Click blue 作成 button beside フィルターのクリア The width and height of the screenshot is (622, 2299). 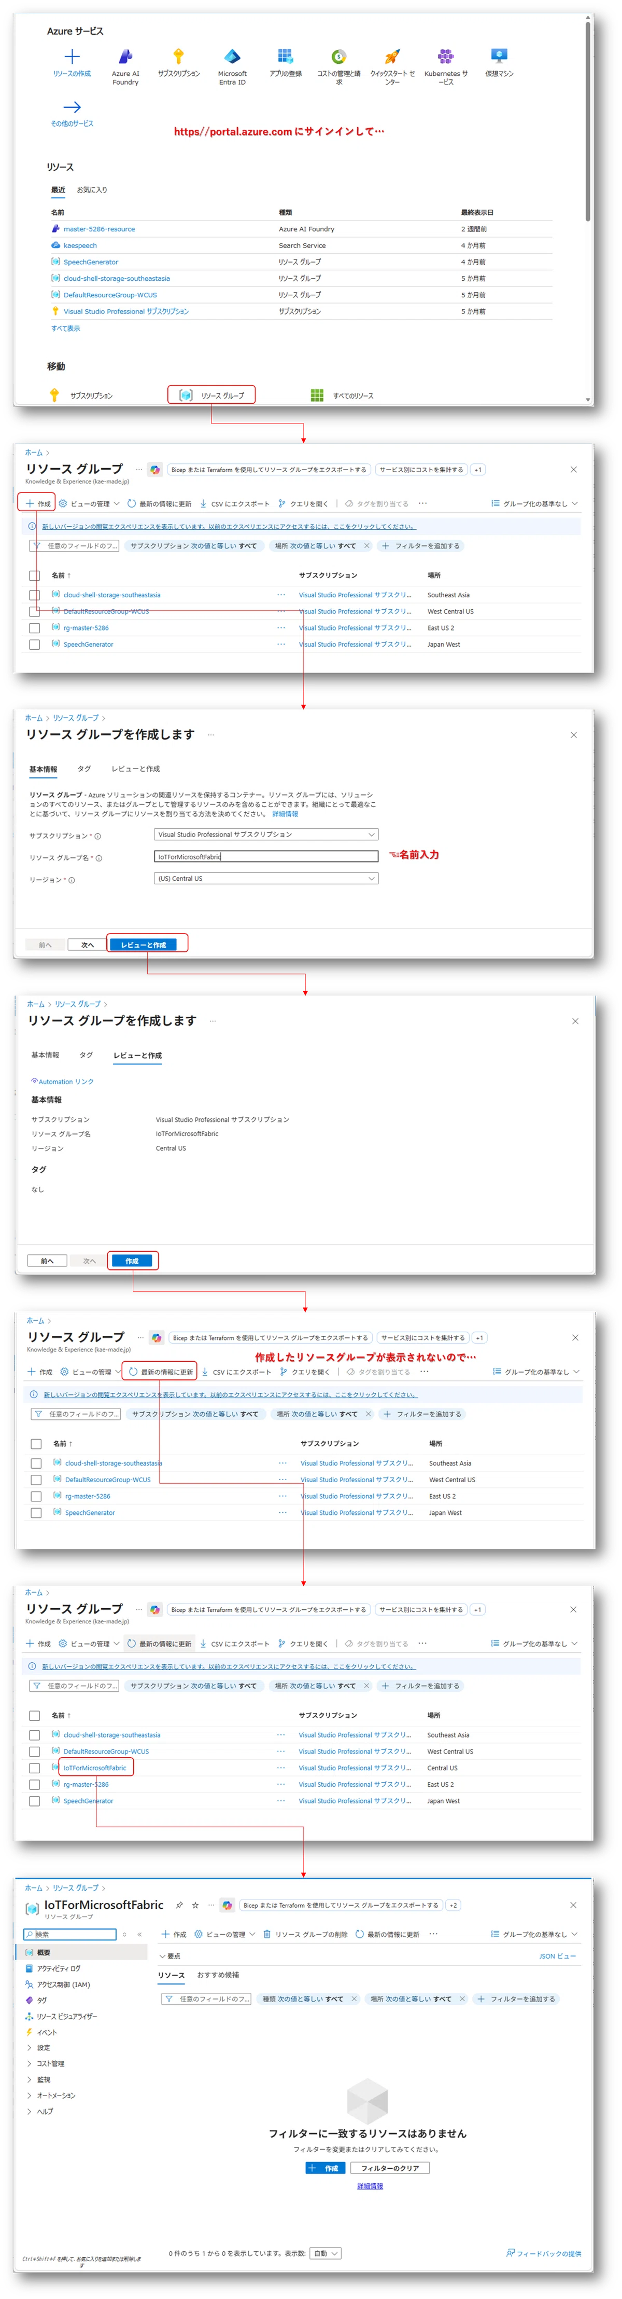[x=324, y=2168]
